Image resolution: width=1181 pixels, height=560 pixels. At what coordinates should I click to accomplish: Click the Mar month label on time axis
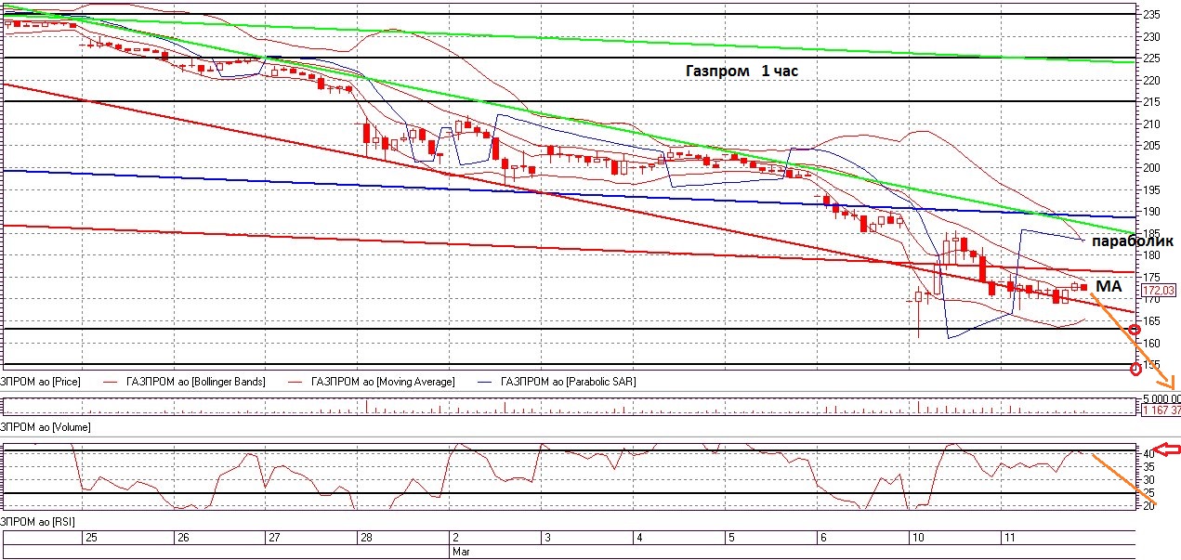461,551
